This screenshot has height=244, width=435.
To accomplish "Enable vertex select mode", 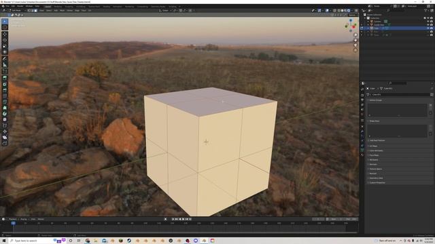I will 29,11.
